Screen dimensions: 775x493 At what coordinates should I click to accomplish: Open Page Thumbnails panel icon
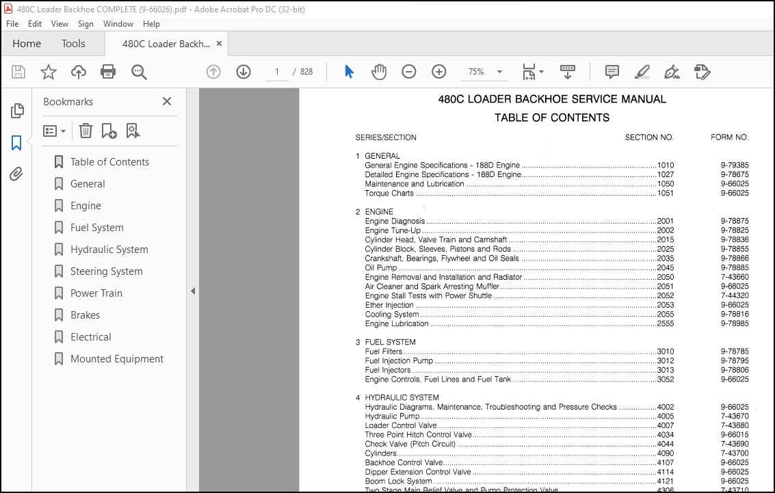[x=17, y=111]
